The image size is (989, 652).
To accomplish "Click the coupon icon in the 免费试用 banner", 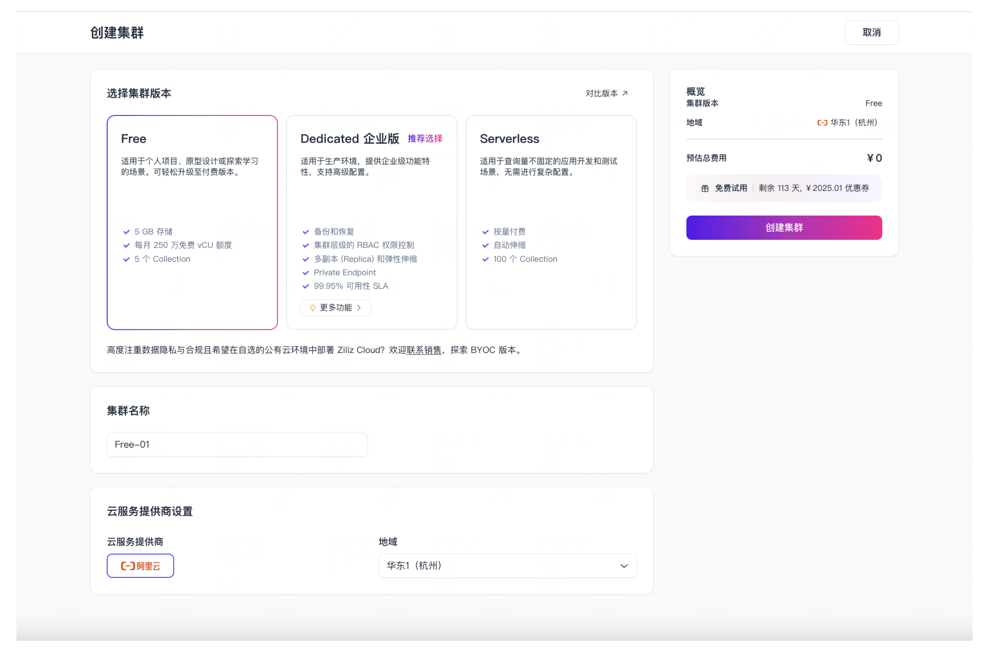I will click(705, 188).
